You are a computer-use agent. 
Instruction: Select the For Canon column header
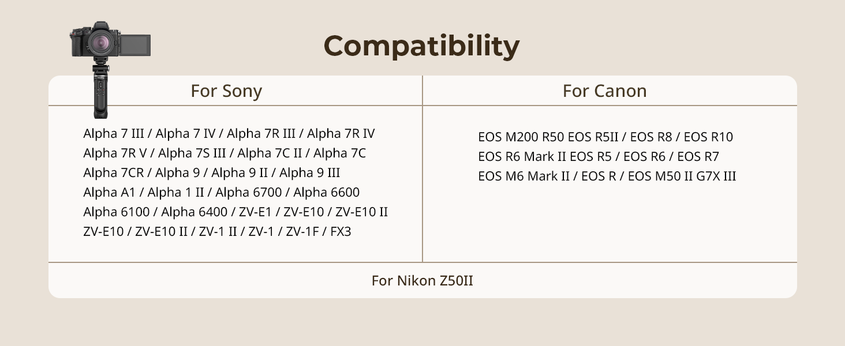click(x=604, y=91)
